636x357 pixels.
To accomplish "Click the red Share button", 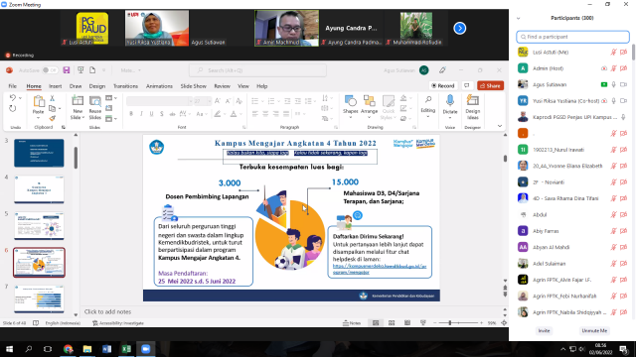I will pos(490,86).
